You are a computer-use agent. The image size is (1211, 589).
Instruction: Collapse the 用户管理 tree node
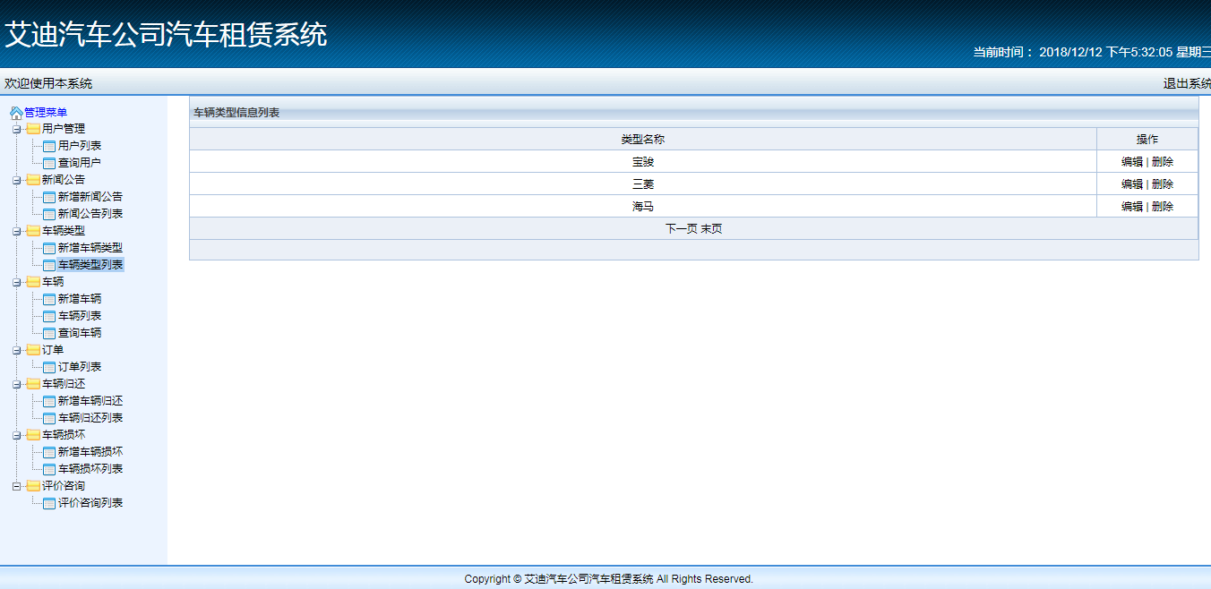[x=17, y=130]
